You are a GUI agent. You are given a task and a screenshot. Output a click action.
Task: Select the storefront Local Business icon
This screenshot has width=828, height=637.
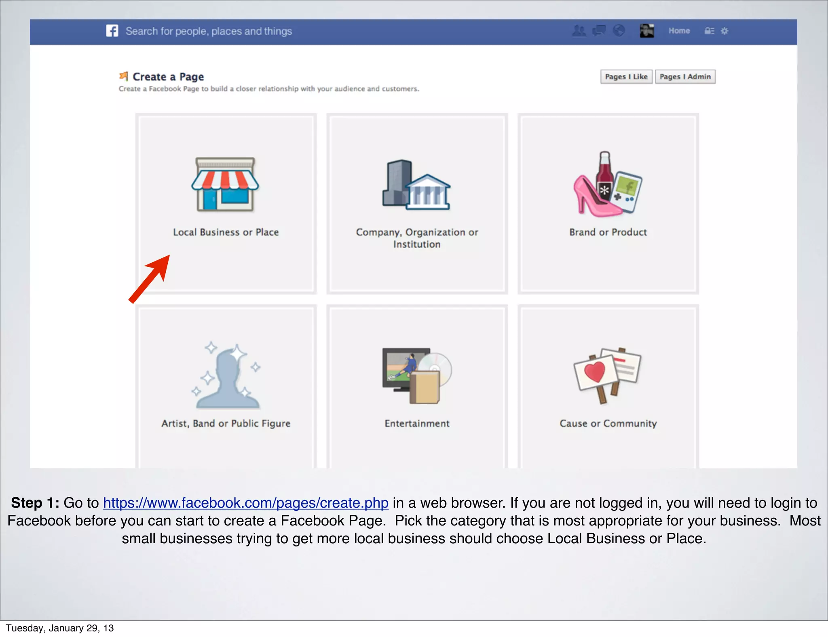coord(225,184)
